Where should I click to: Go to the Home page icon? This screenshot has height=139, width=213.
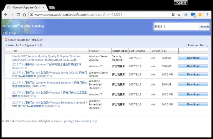coord(24,15)
